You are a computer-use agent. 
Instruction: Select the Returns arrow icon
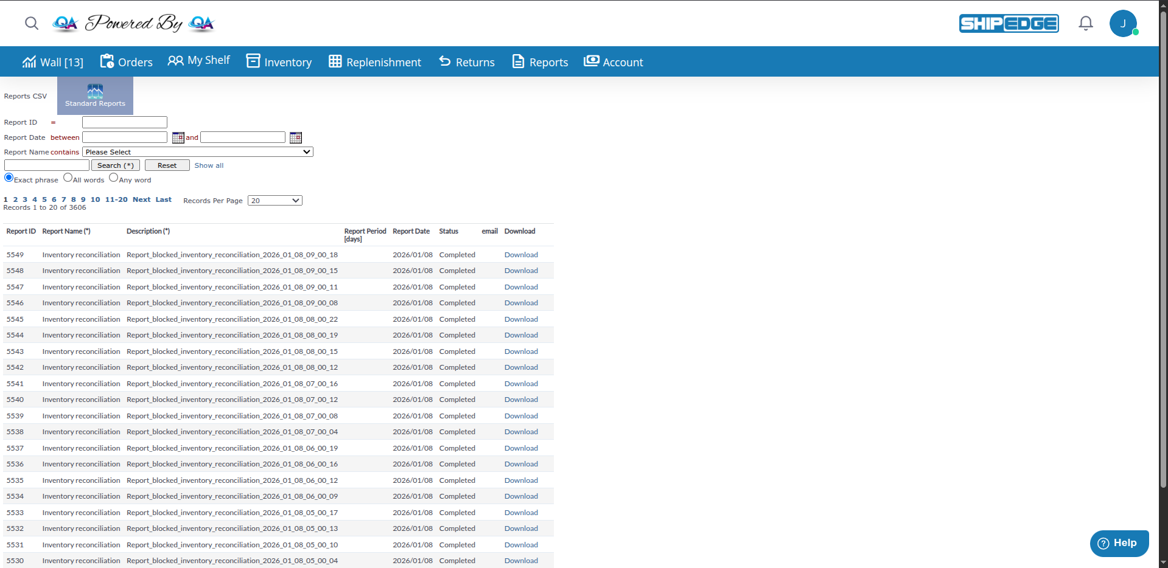pyautogui.click(x=444, y=61)
